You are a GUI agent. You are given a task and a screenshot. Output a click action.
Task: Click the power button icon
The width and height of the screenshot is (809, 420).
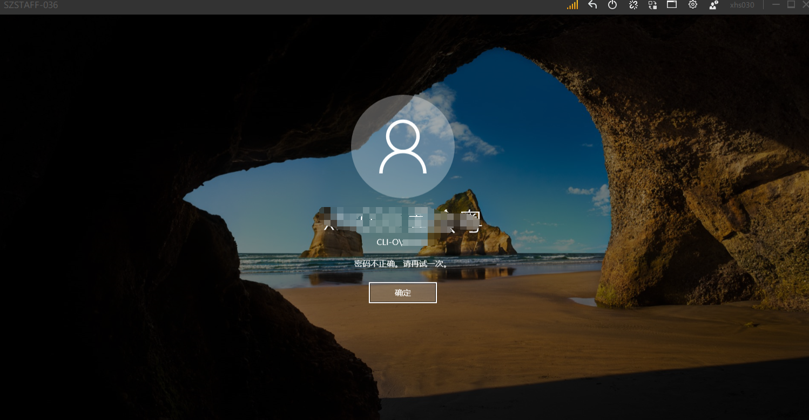pos(612,5)
